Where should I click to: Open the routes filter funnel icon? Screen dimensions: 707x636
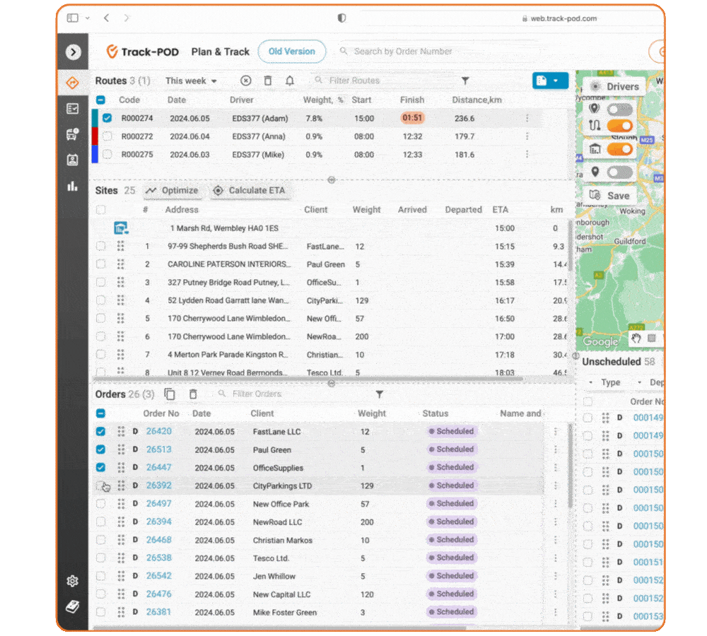465,81
